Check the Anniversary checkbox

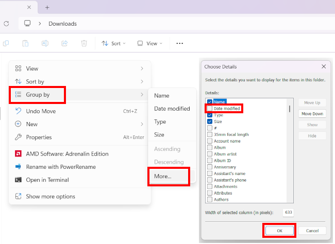pyautogui.click(x=210, y=167)
